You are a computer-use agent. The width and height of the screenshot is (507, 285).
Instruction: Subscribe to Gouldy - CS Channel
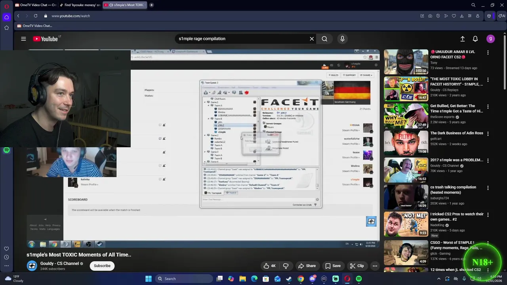pos(102,266)
